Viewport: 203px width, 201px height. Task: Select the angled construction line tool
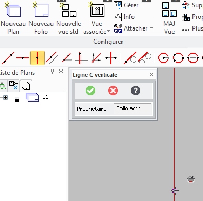(x=67, y=58)
